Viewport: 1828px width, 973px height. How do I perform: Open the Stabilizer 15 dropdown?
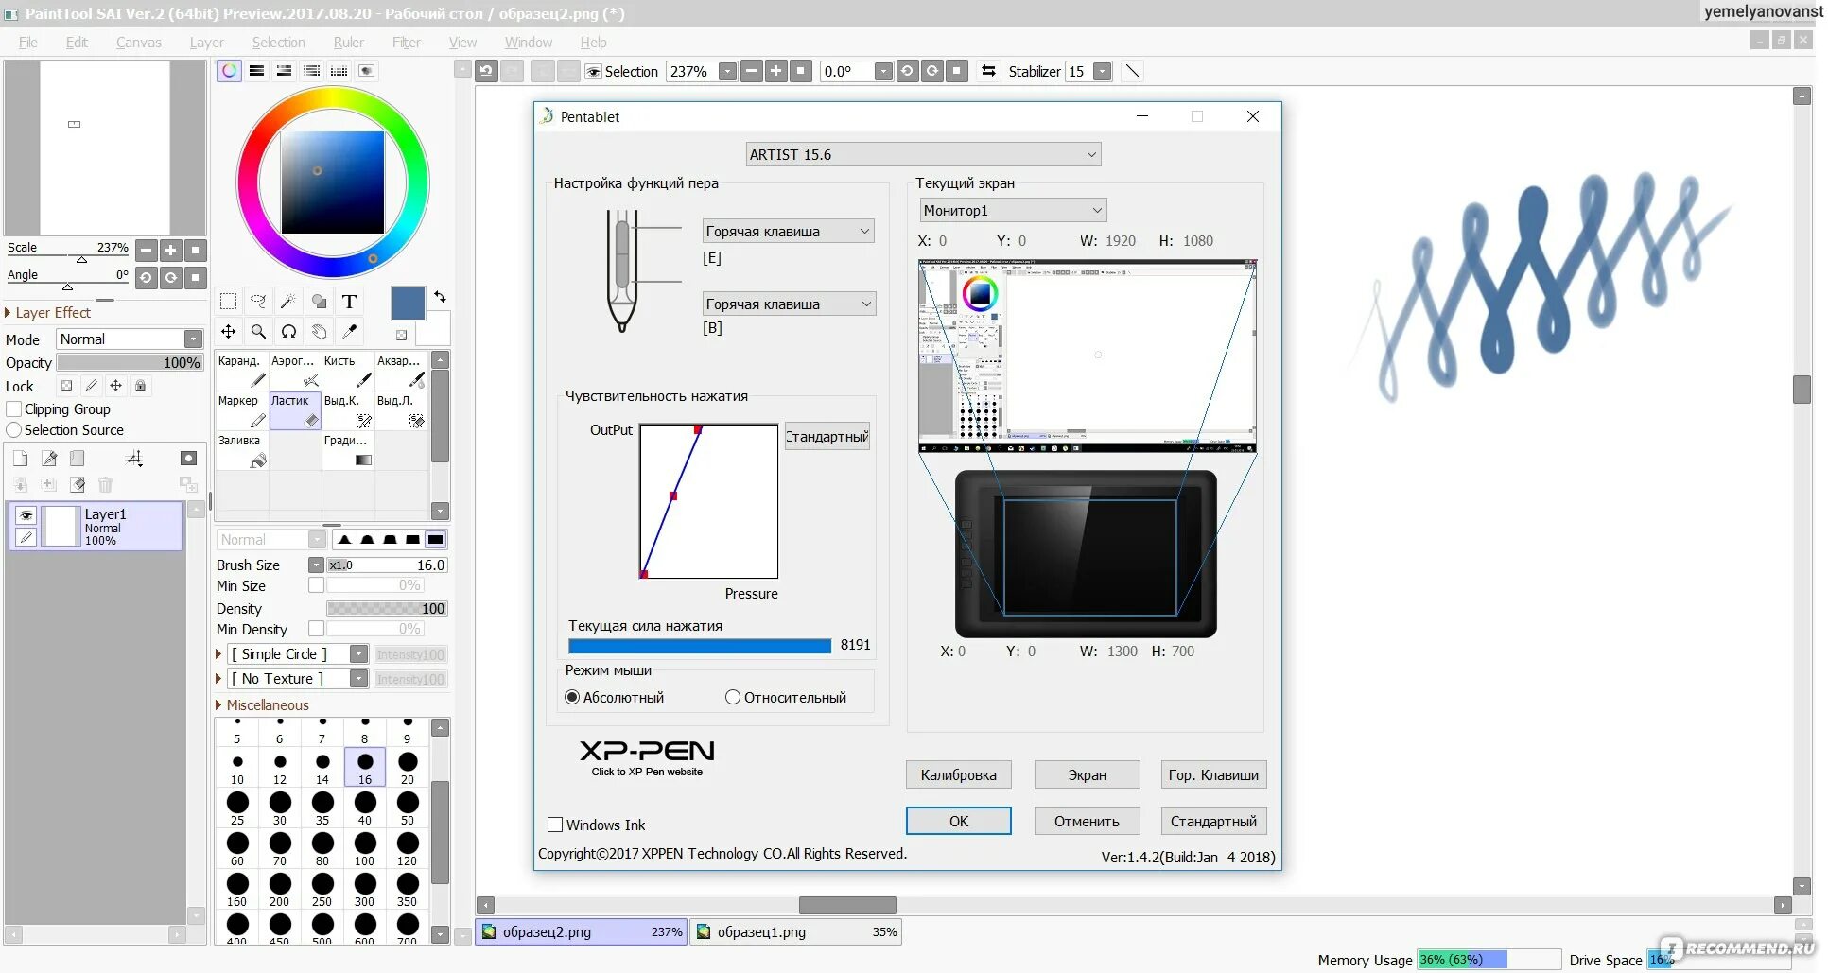[x=1102, y=71]
